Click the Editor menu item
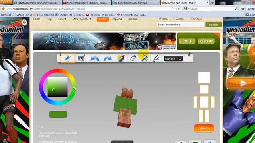The image size is (255, 143). (103, 19)
